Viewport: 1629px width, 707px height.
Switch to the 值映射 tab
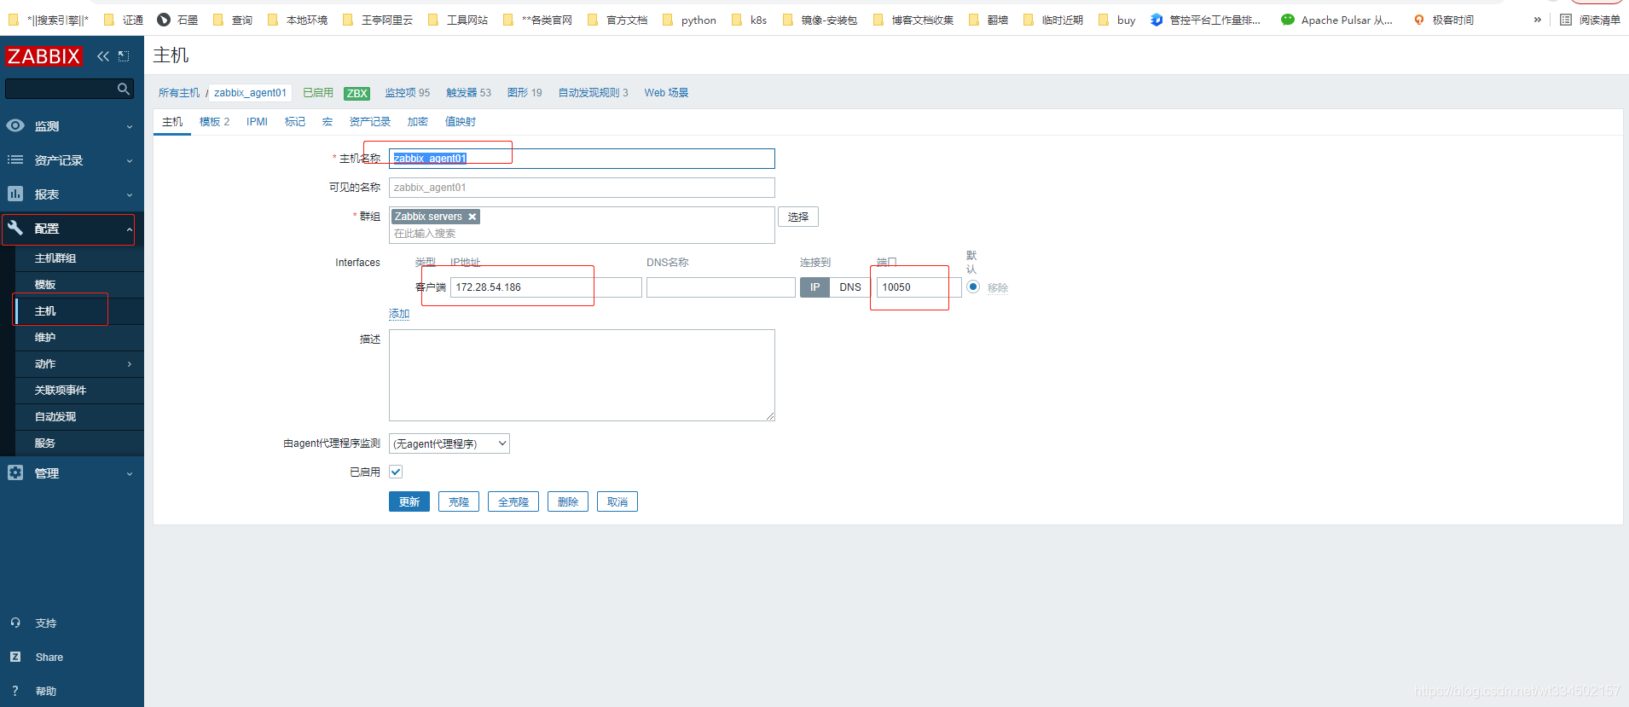(461, 122)
